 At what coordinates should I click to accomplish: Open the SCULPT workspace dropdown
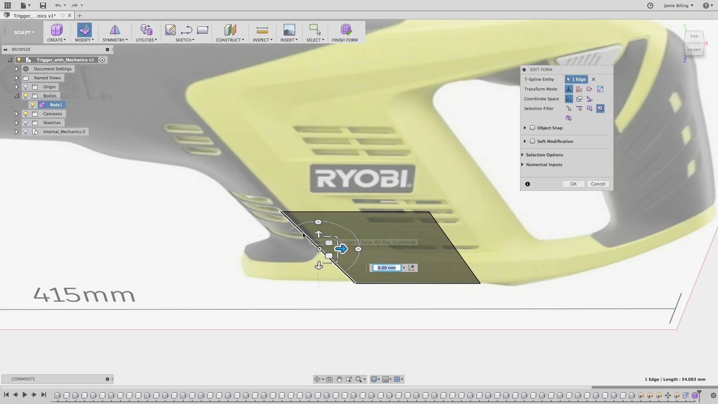(x=23, y=32)
